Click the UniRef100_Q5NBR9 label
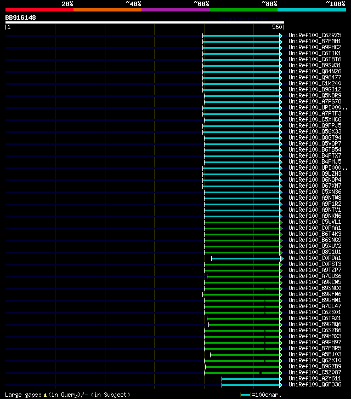This screenshot has width=351, height=399. pos(315,95)
